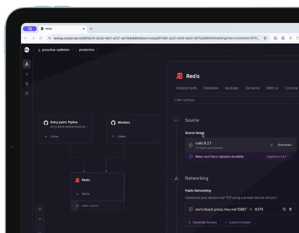Viewport: 299px width, 233px height.
Task: Reload the page in the browser
Action: (x=41, y=38)
